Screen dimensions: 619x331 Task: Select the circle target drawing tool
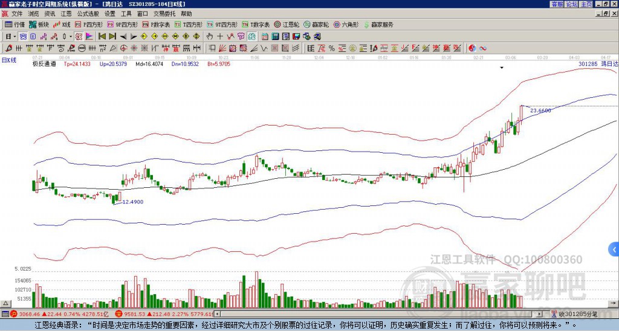(123, 48)
